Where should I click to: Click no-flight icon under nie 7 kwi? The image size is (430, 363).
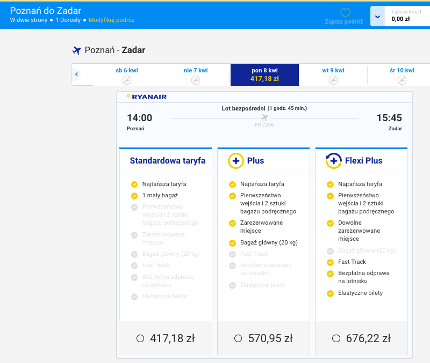[x=196, y=80]
